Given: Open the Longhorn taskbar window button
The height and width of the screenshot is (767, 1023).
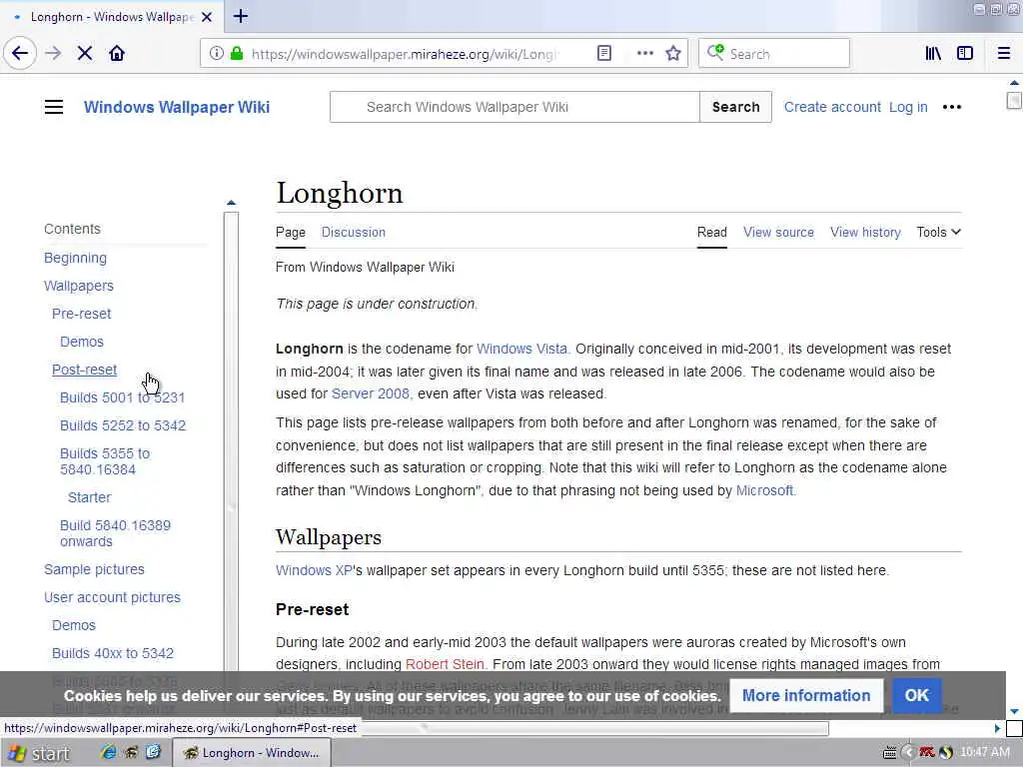Looking at the screenshot, I should click(252, 753).
